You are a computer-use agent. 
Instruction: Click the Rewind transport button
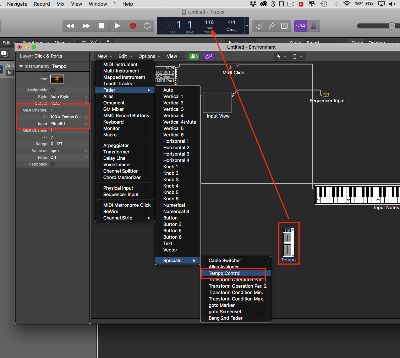coord(70,26)
